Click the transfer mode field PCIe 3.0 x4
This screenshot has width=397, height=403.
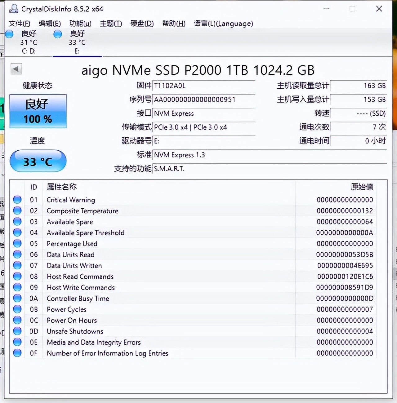pos(204,127)
